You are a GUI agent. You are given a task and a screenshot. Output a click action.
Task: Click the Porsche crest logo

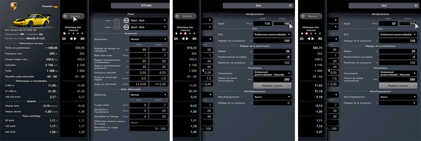[13, 6]
